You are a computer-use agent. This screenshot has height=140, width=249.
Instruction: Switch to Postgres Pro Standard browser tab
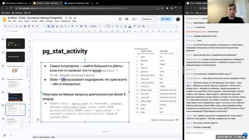(x=79, y=3)
